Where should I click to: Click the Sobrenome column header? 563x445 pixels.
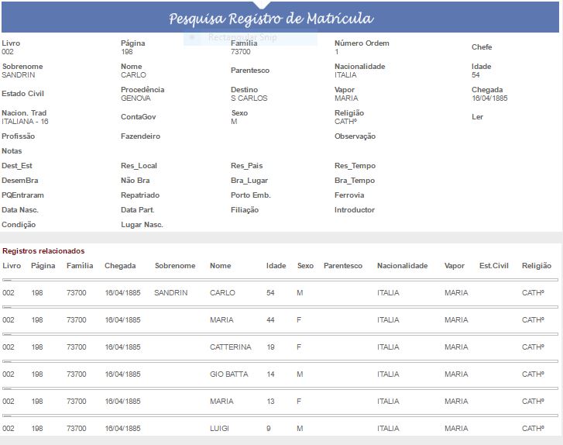click(174, 266)
